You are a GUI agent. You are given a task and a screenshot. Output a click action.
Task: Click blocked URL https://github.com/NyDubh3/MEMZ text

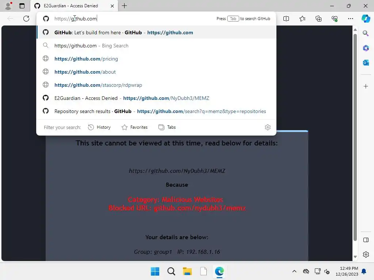coord(177,171)
